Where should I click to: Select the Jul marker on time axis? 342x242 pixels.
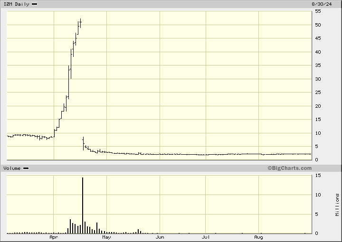coord(206,236)
